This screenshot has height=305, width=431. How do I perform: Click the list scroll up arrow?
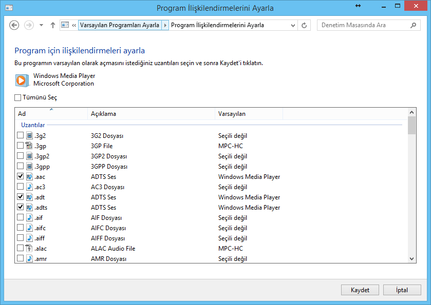[411, 112]
